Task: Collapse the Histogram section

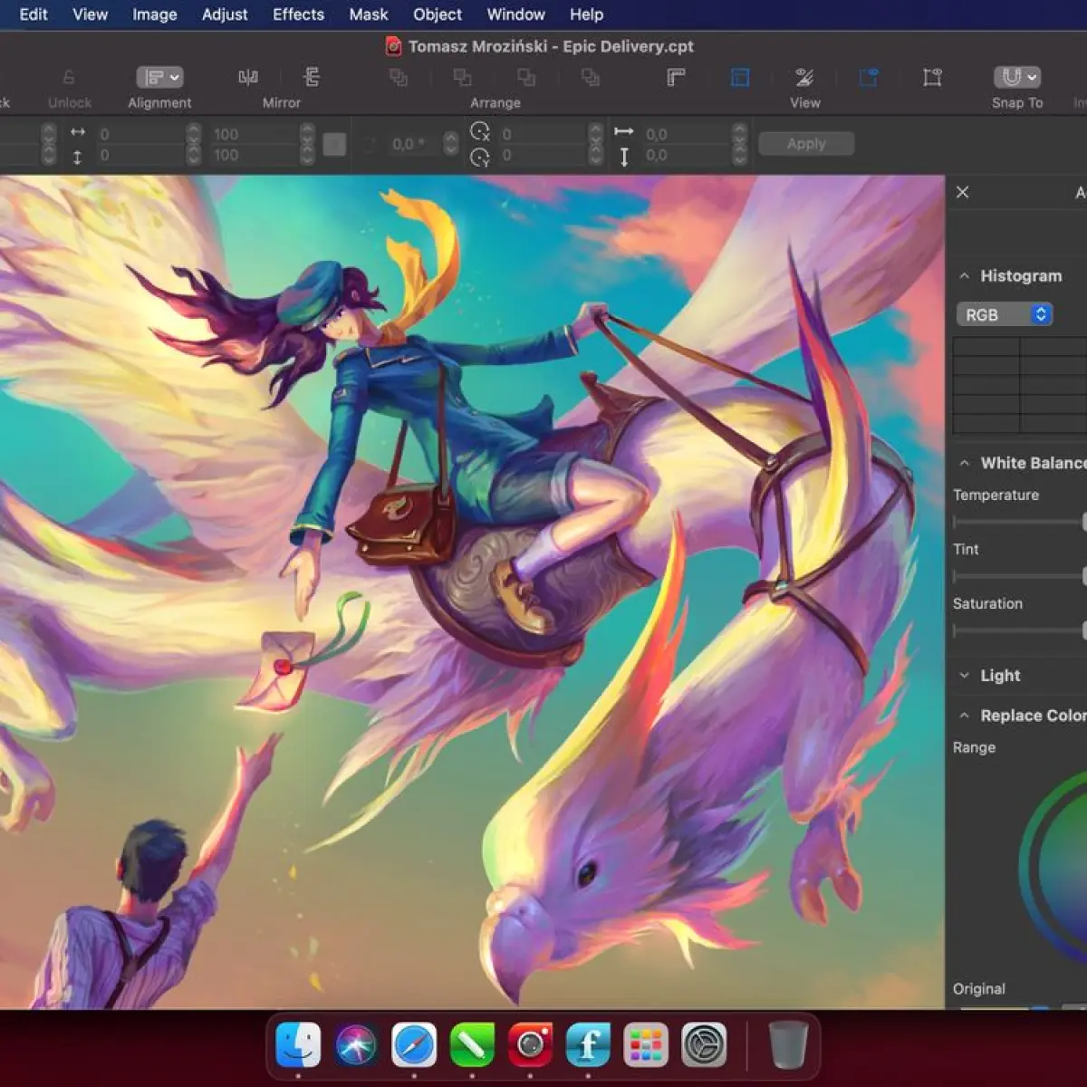Action: pos(964,275)
